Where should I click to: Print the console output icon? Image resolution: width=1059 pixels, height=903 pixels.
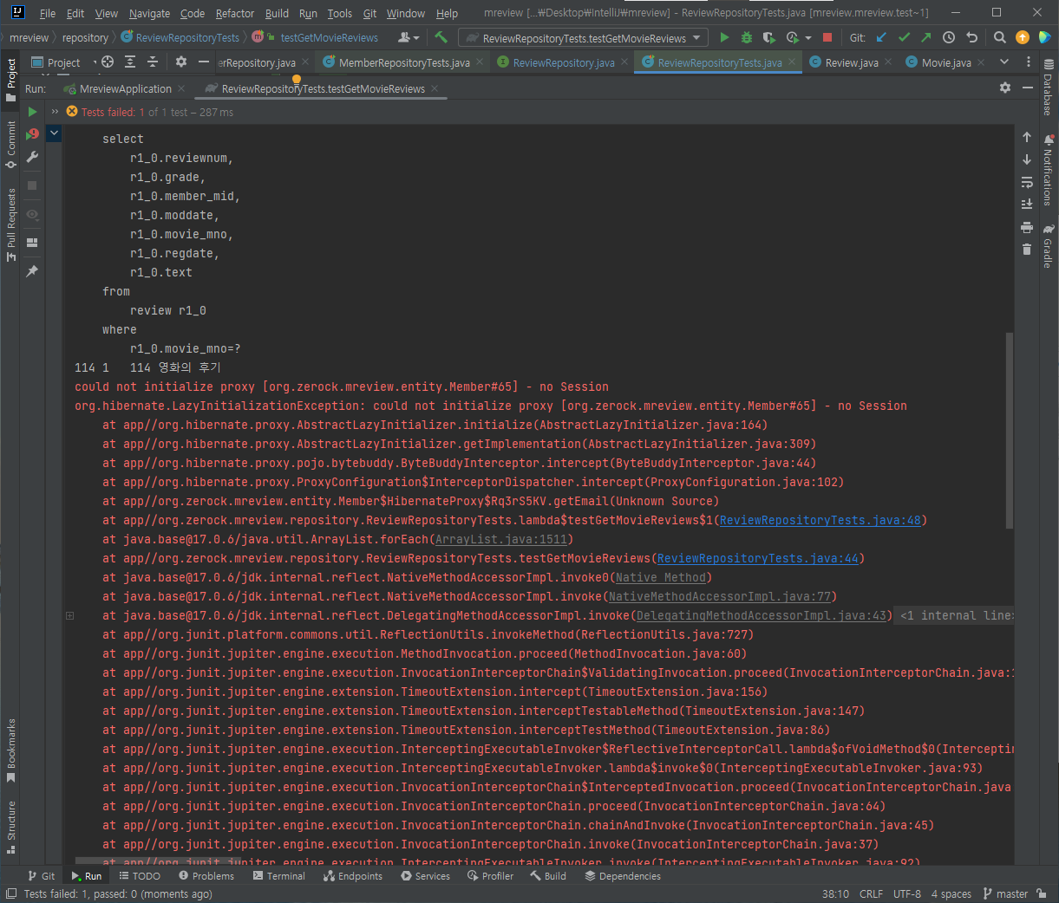coord(1027,227)
